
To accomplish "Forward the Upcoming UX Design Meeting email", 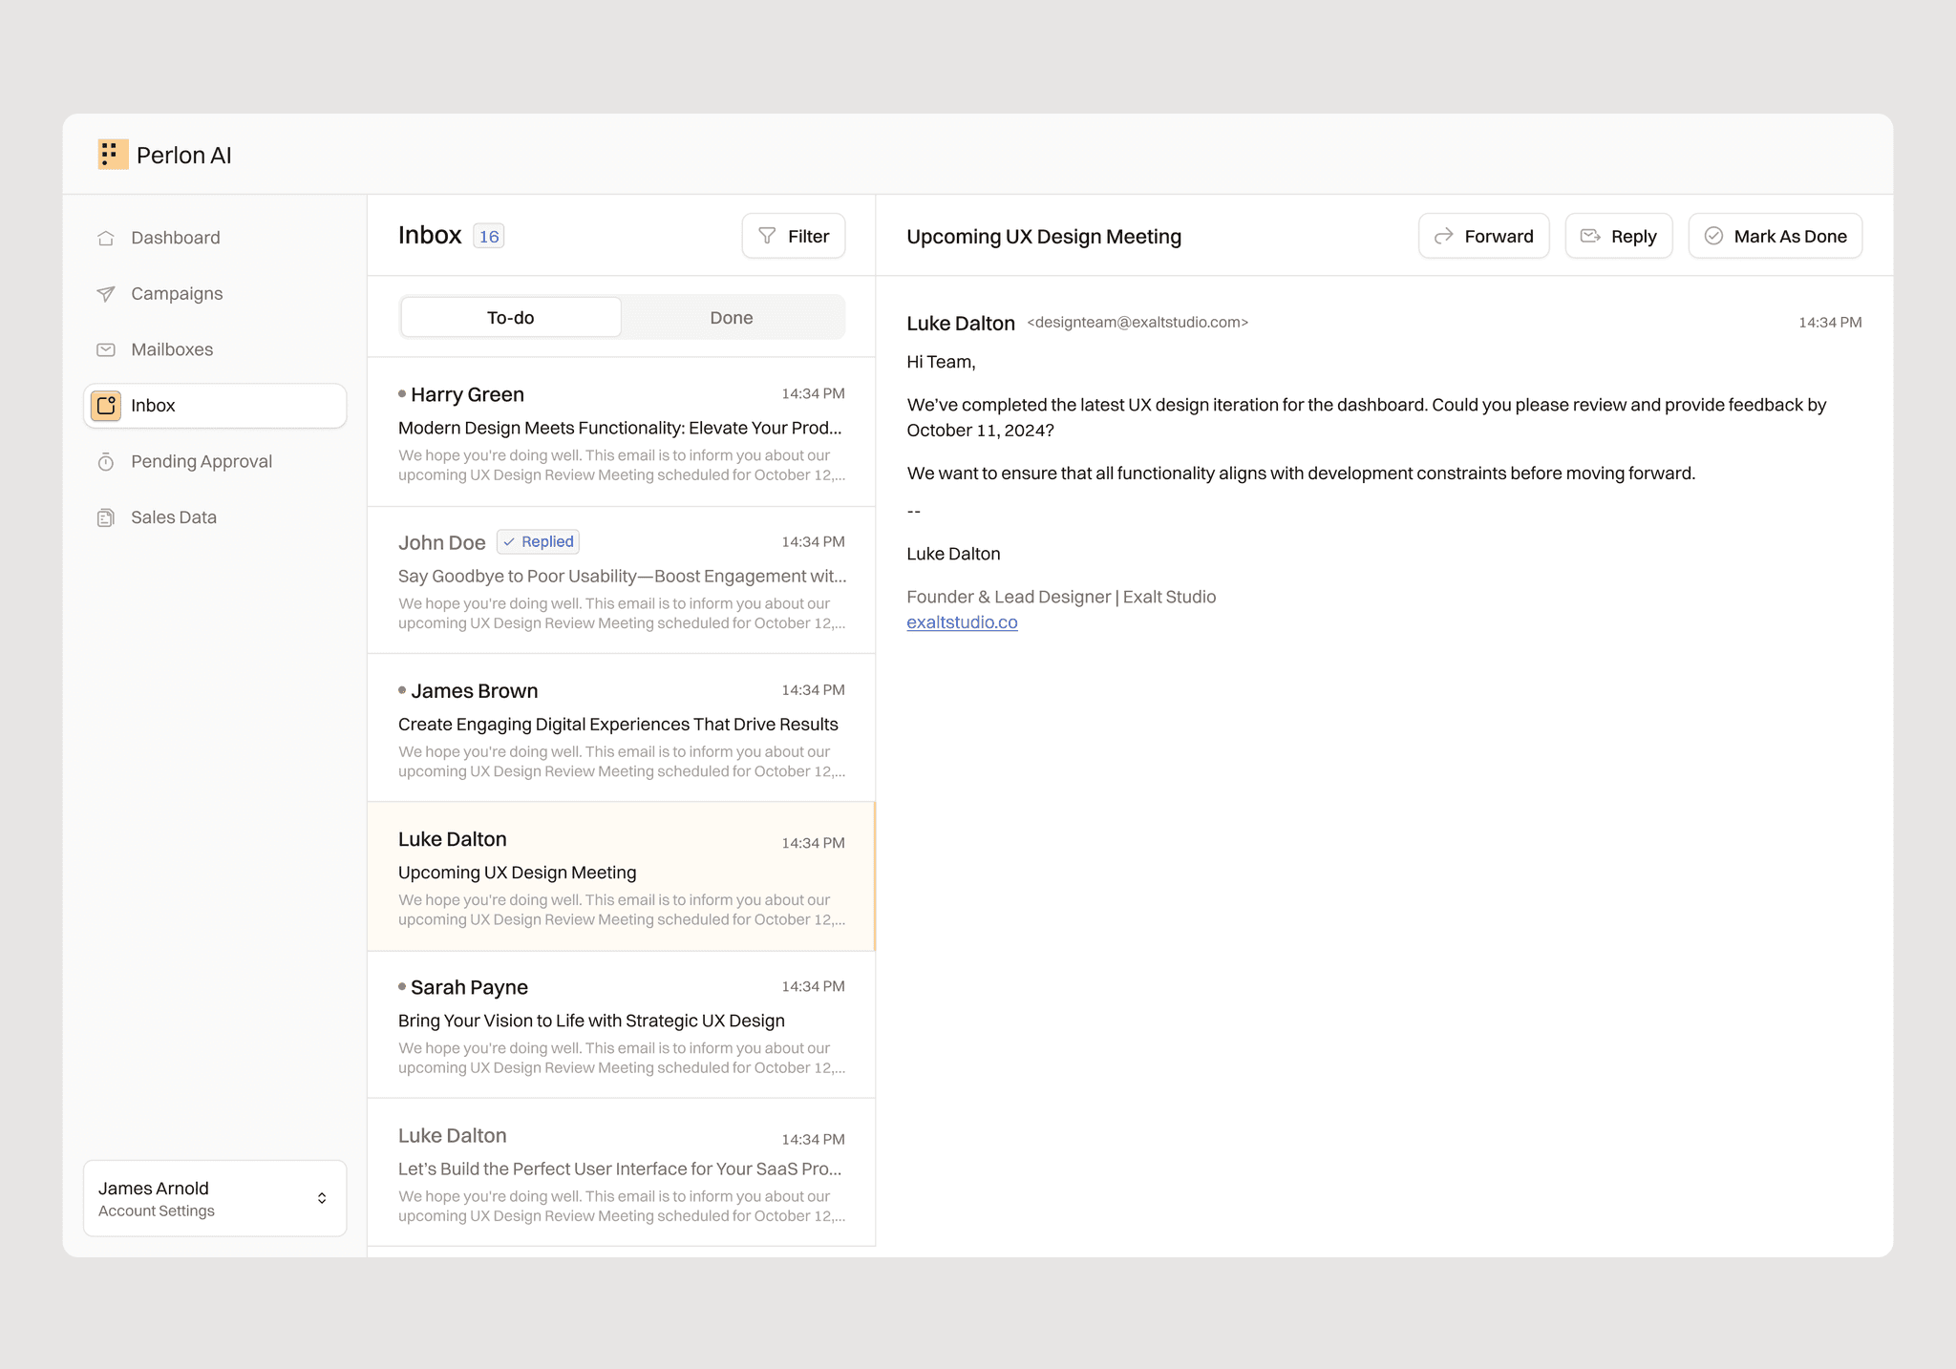I will 1483,237.
